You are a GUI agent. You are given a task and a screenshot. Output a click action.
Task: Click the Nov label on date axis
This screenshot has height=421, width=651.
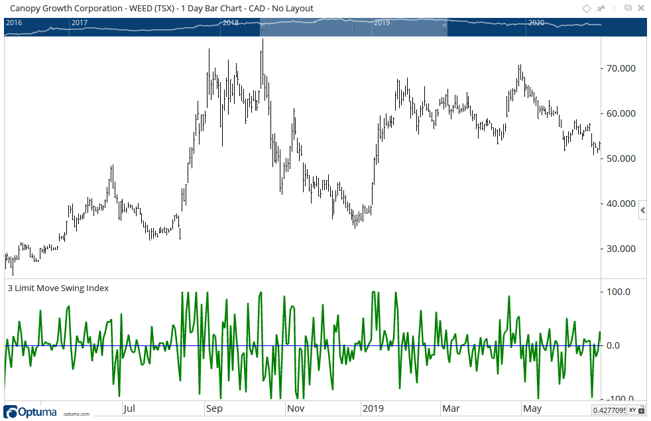coord(296,408)
